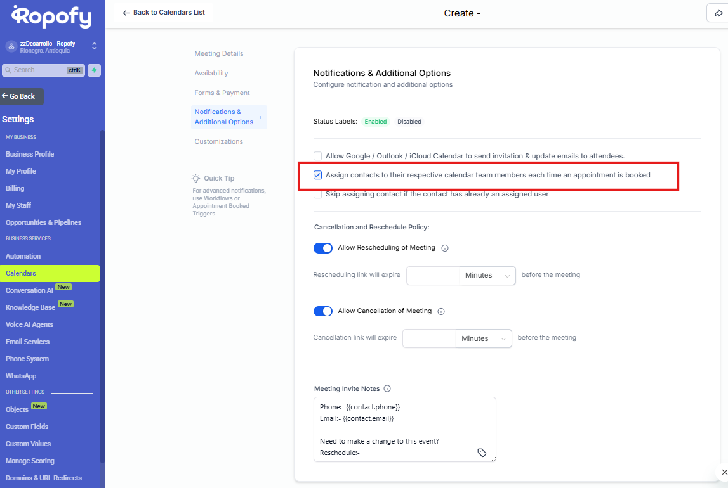This screenshot has height=488, width=728.
Task: Switch to the Availability section
Action: click(211, 74)
